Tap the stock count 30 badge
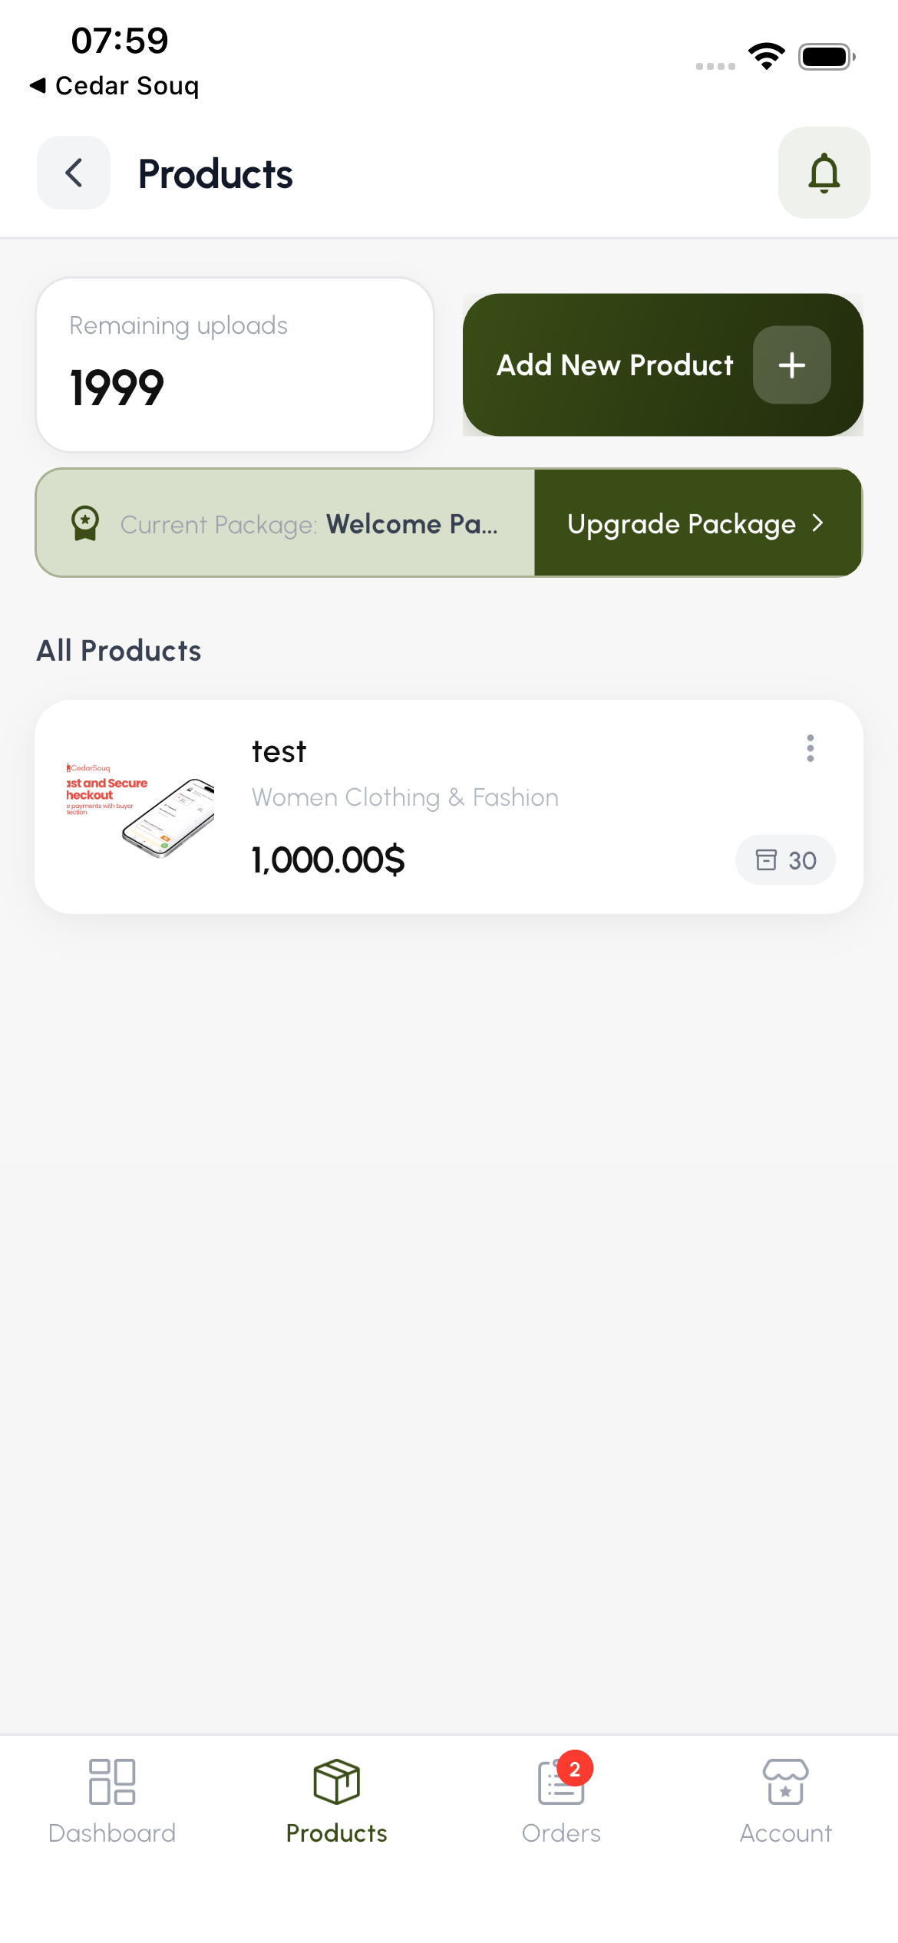 coord(785,860)
